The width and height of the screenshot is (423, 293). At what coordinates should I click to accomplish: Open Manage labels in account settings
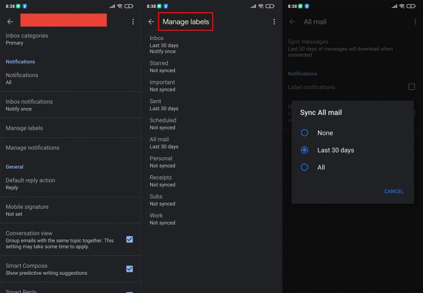[x=70, y=128]
